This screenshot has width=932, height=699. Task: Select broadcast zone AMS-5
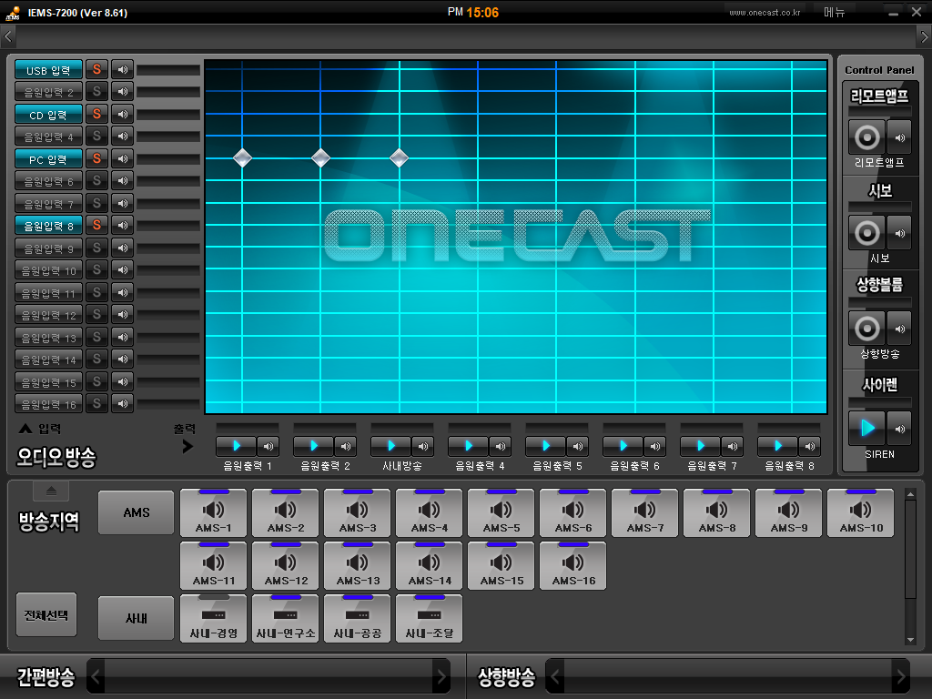501,513
